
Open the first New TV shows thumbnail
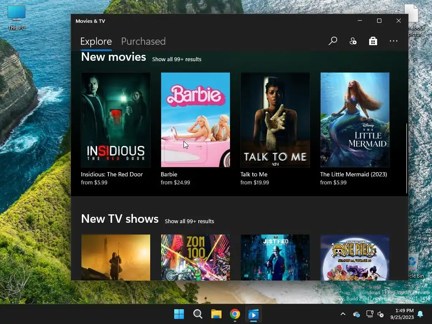(116, 257)
